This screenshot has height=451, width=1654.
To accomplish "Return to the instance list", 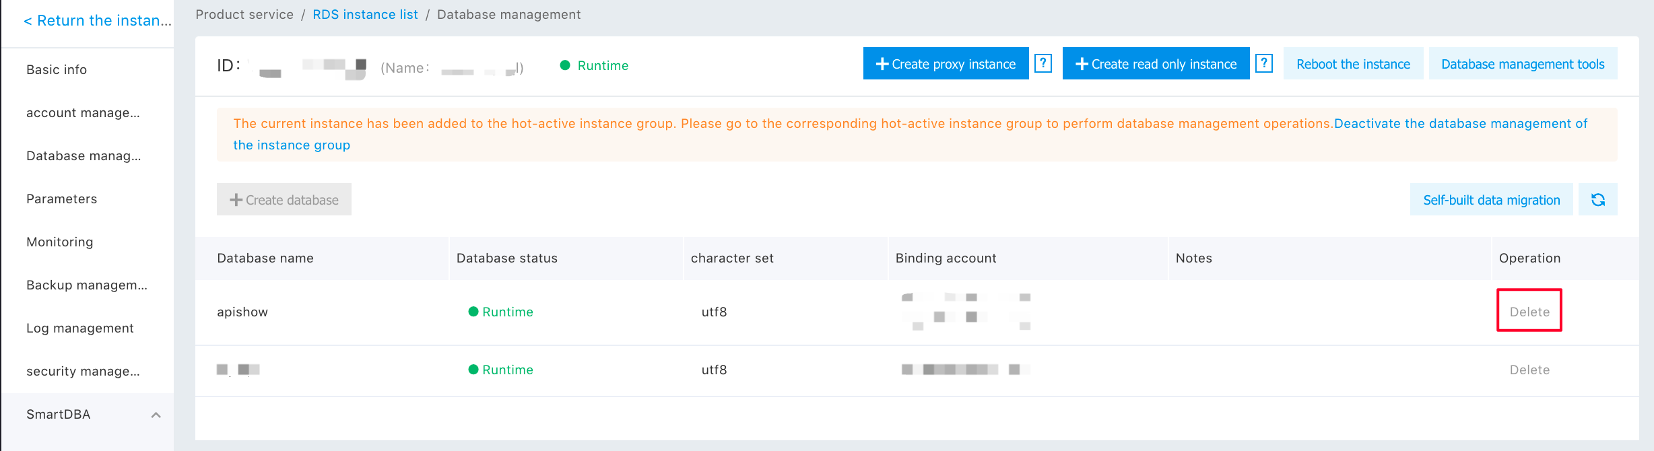I will pyautogui.click(x=97, y=21).
